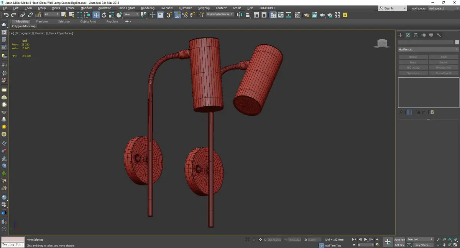Open the Create tab in the command panel
The image size is (460, 248).
401,35
